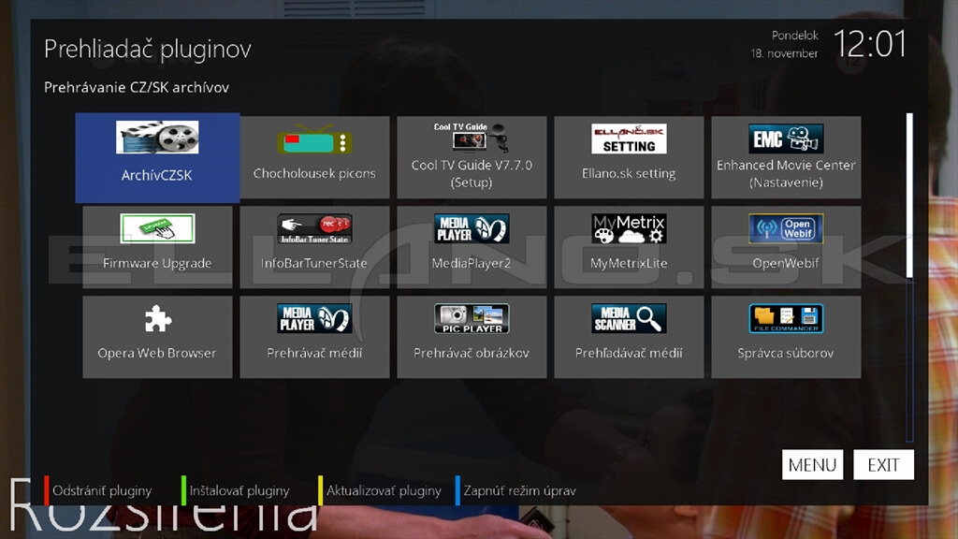Click the EXIT button
This screenshot has width=958, height=539.
[x=883, y=465]
